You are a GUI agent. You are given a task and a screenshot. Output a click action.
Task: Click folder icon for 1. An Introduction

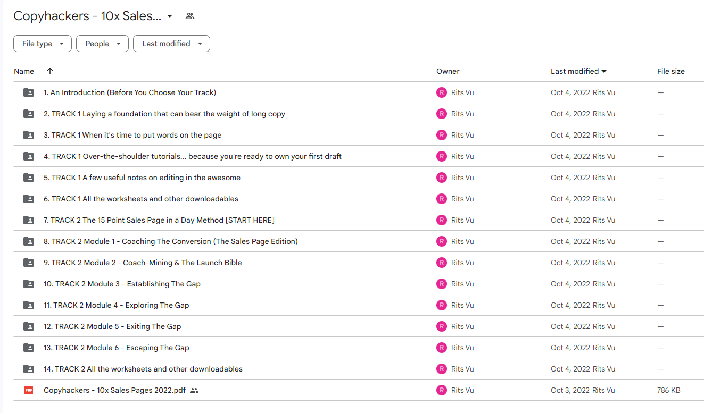29,92
